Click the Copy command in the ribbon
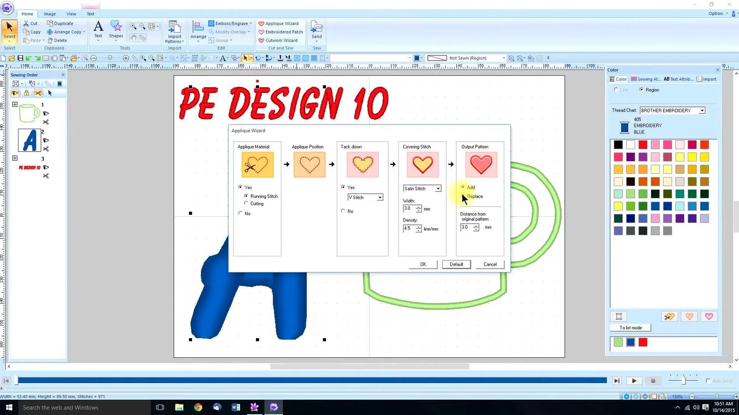Image resolution: width=739 pixels, height=415 pixels. [x=32, y=32]
